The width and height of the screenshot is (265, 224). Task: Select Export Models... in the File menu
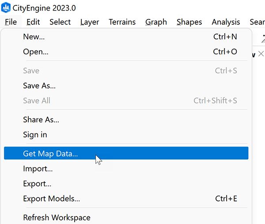point(52,199)
